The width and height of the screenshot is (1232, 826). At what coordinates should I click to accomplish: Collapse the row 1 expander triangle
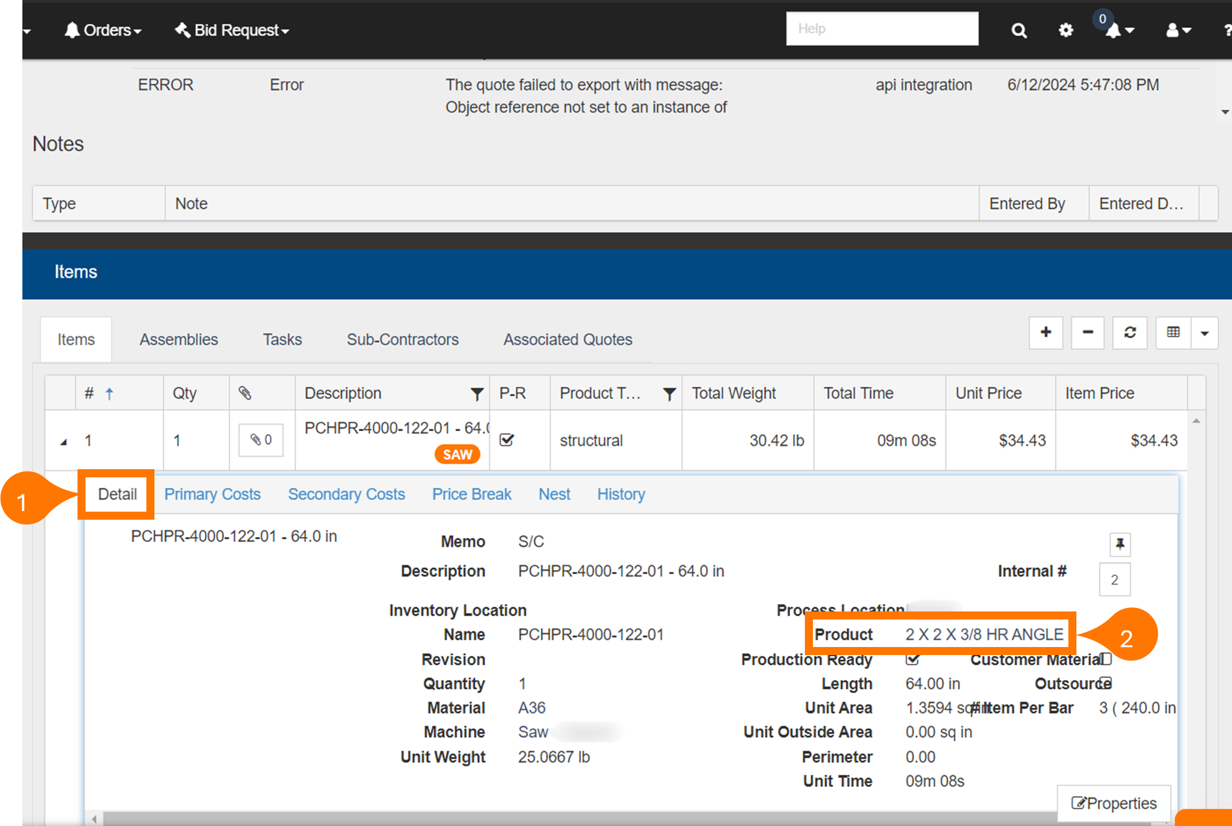point(64,441)
